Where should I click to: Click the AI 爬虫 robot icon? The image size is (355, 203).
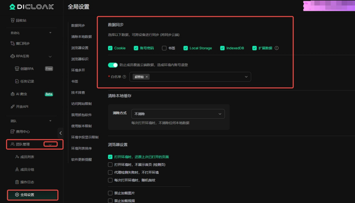tap(12, 94)
